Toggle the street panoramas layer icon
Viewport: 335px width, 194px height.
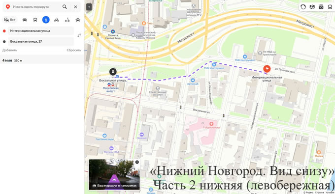pos(312,7)
